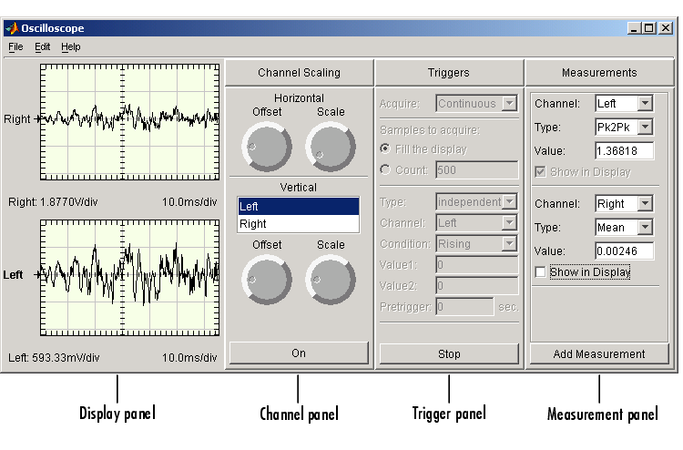Screen dimensions: 683x450
Task: Click the Value1 input field
Action: pos(477,264)
